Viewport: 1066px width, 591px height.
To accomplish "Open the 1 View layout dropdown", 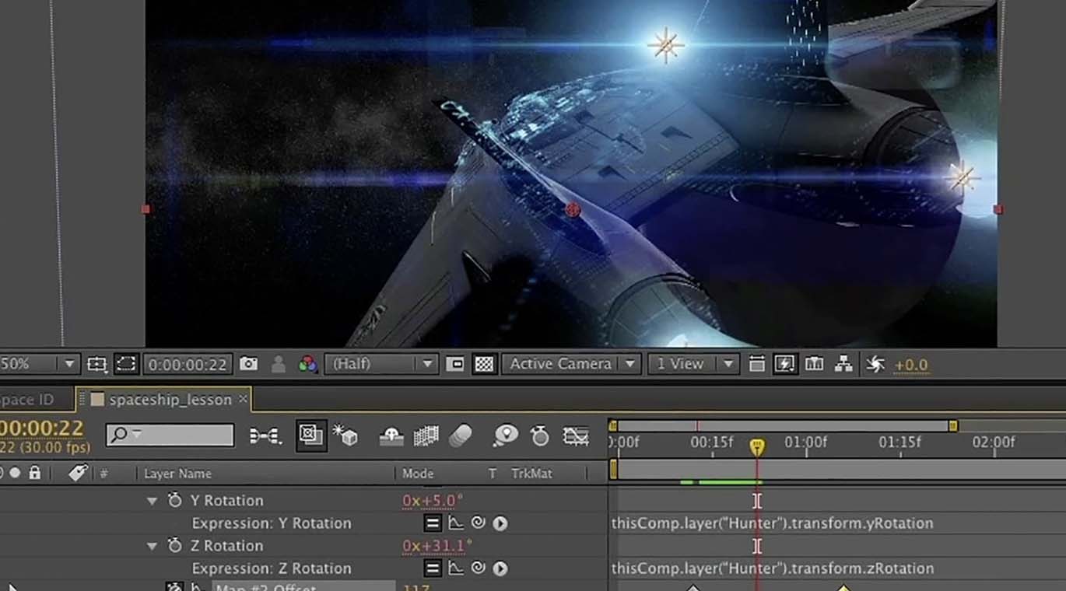I will pos(693,363).
